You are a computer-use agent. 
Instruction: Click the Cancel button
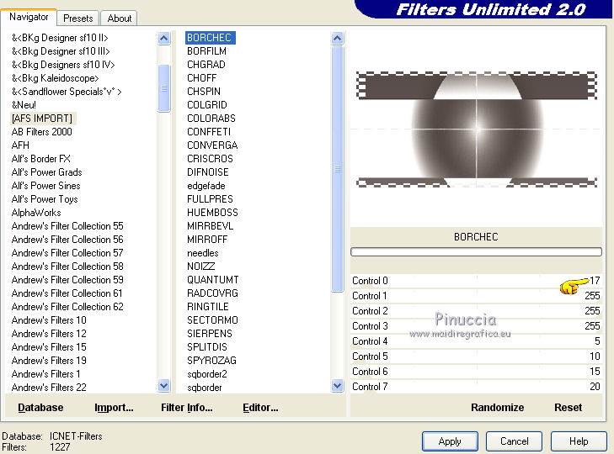(x=514, y=441)
